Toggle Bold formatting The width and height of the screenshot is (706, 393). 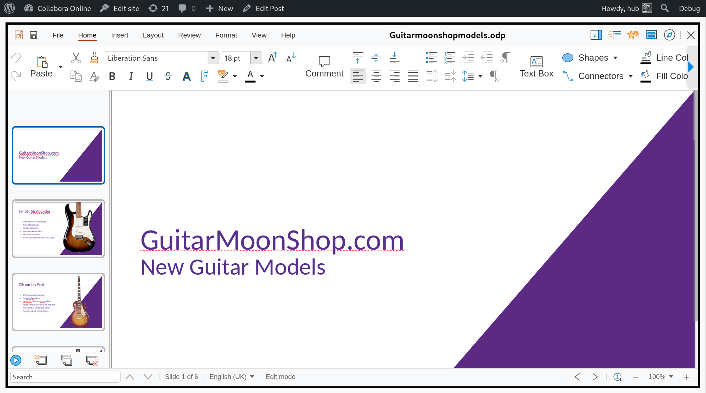(x=112, y=76)
